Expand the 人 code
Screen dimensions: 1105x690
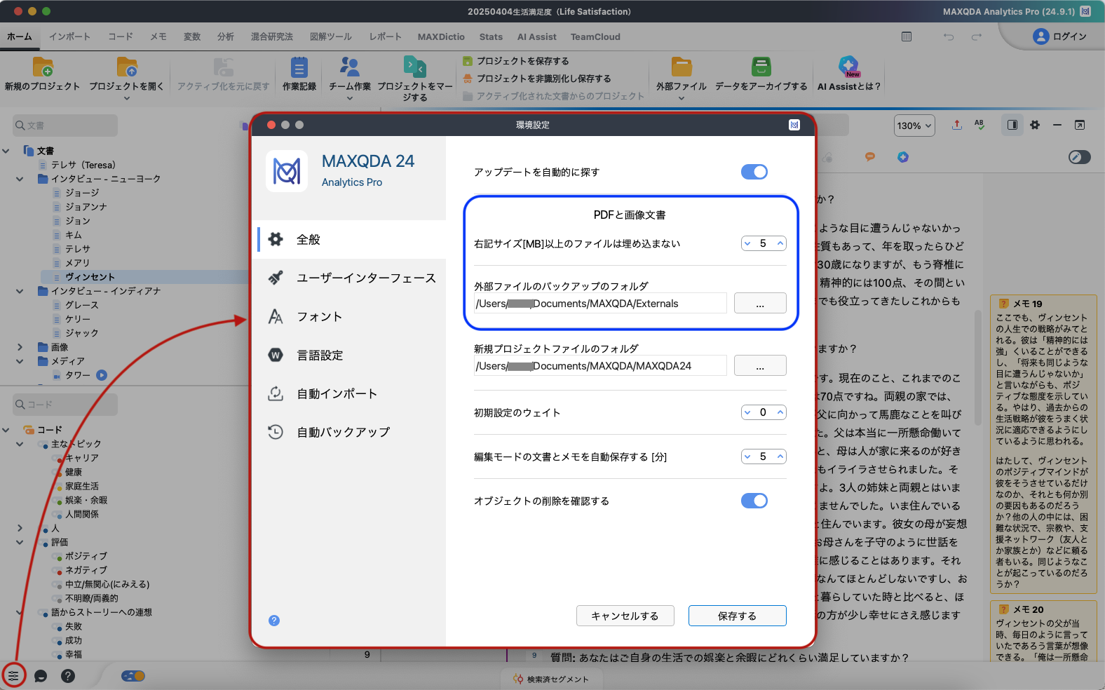[x=20, y=528]
